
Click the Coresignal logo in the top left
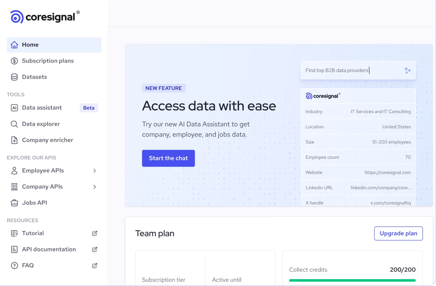point(45,17)
